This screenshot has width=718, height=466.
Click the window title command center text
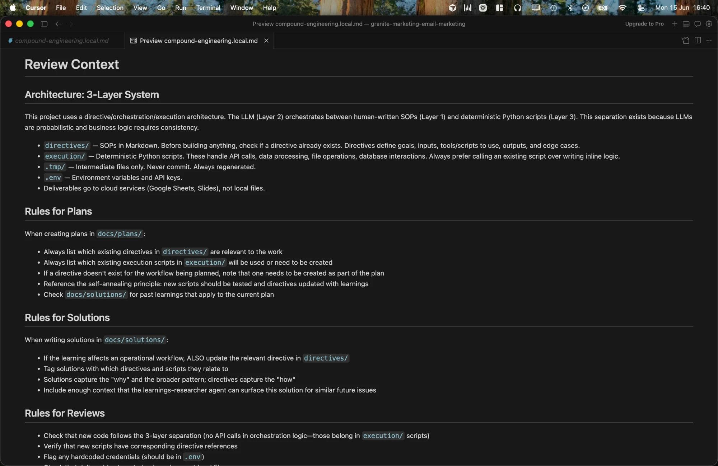[x=359, y=24]
